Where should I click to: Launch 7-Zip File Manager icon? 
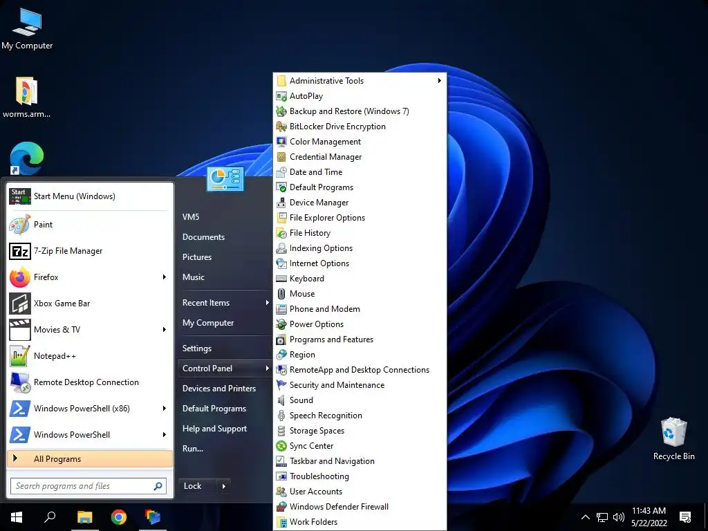click(20, 250)
